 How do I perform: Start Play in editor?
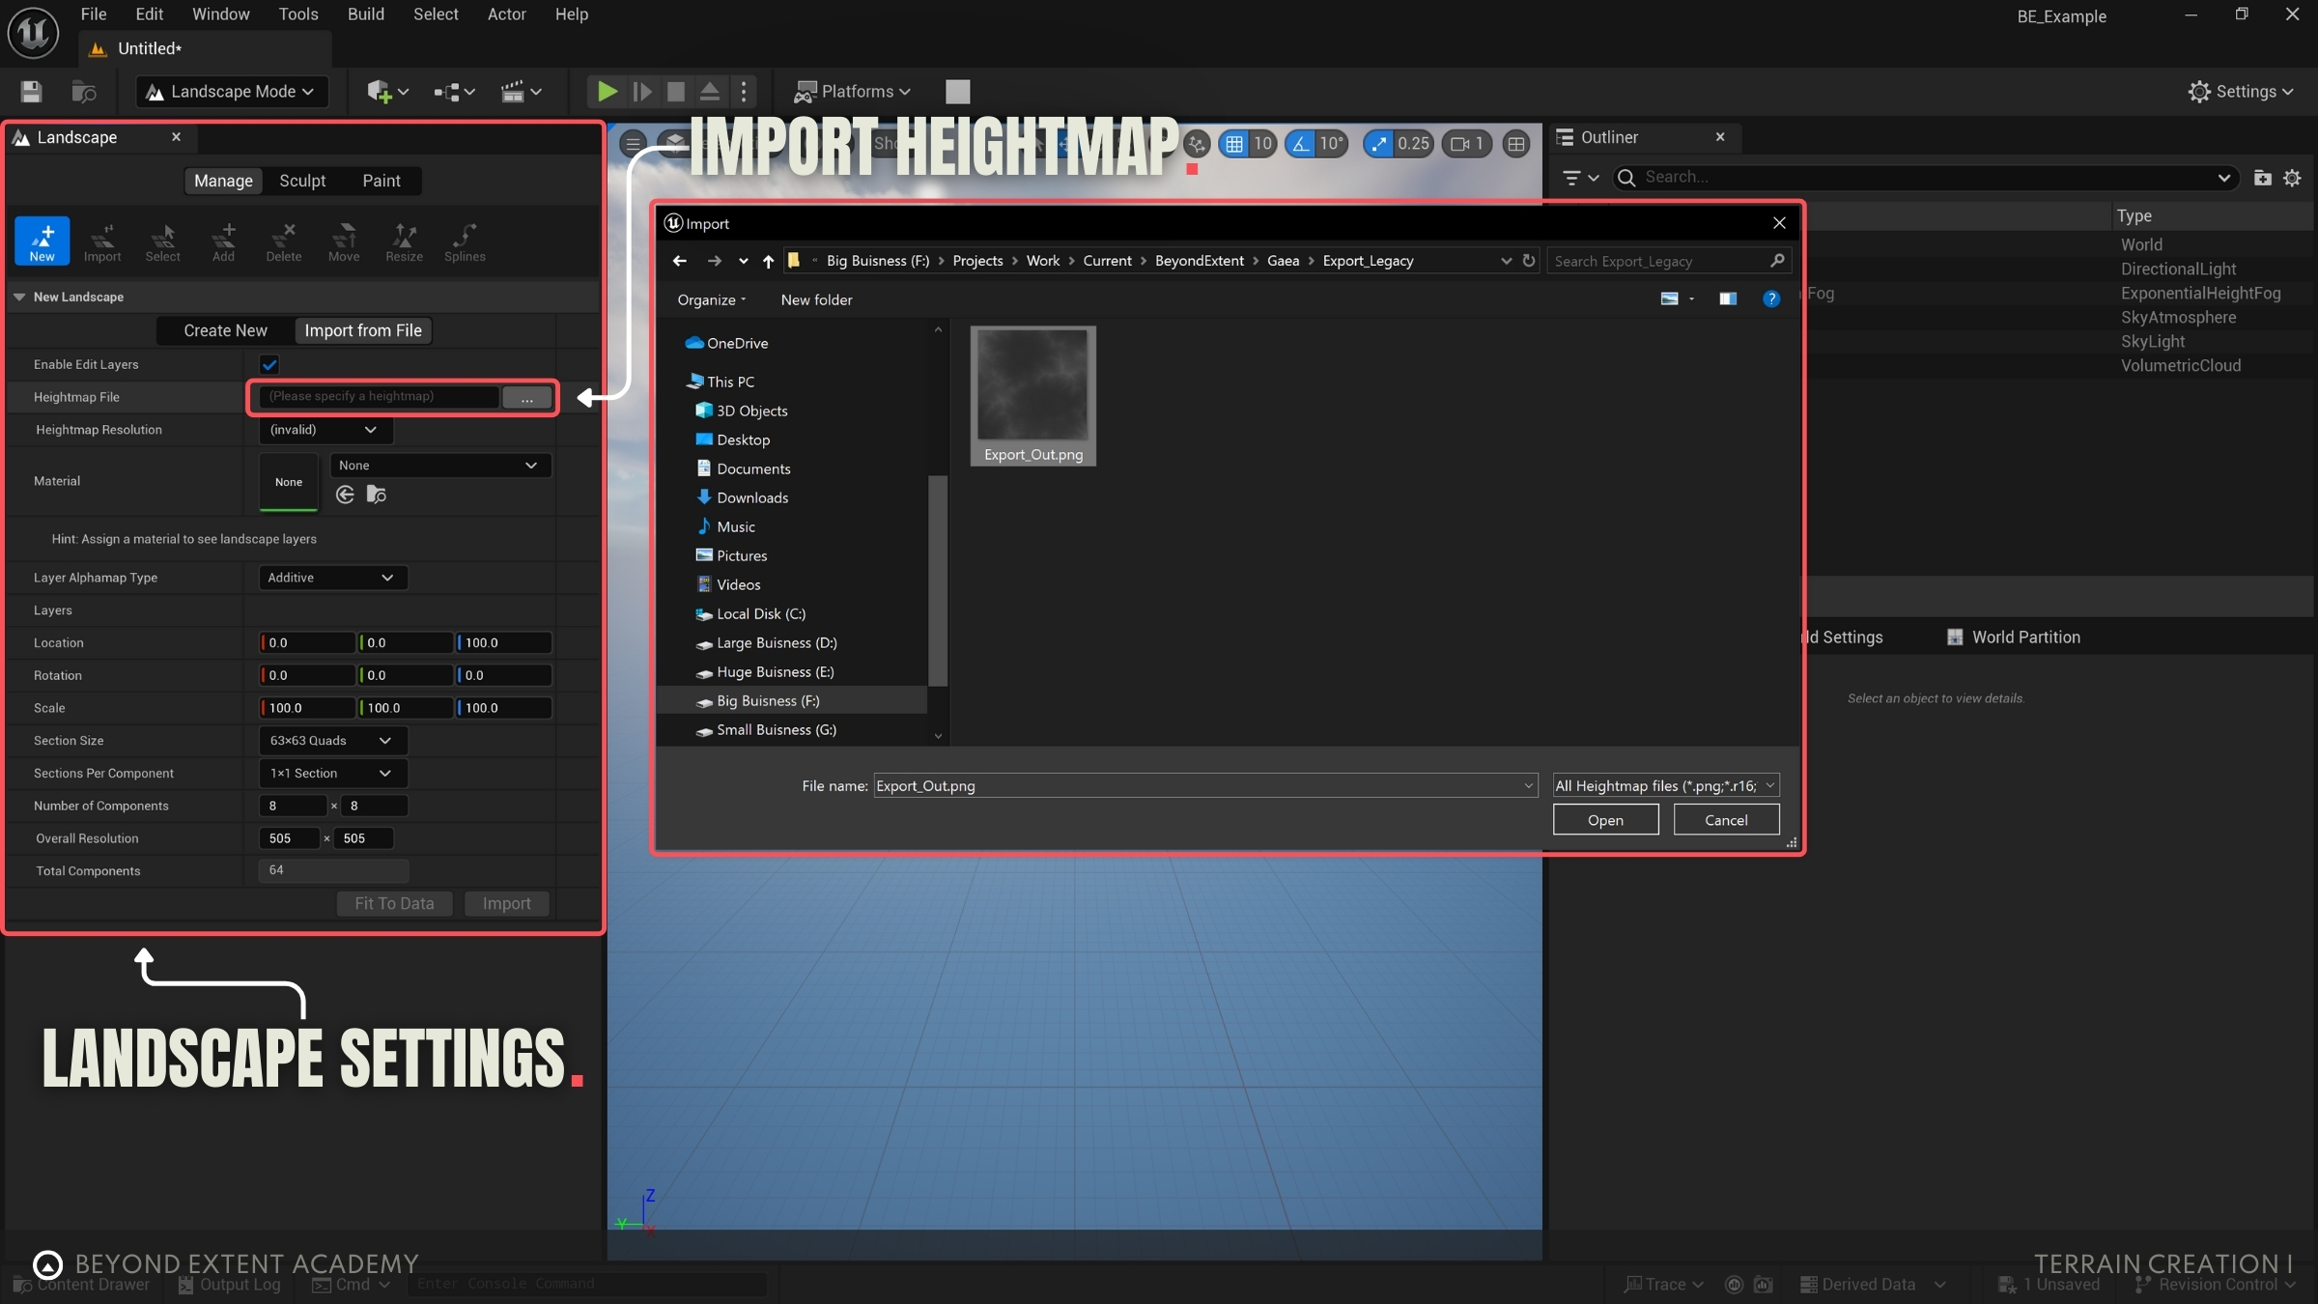[x=607, y=92]
